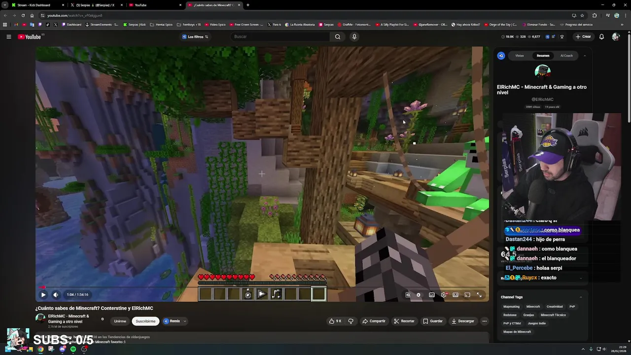This screenshot has height=355, width=631.
Task: Open channel avatar next to the video title
Action: click(40, 319)
